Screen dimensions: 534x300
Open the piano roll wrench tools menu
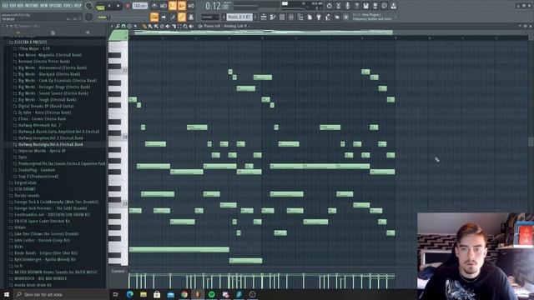pyautogui.click(x=118, y=26)
